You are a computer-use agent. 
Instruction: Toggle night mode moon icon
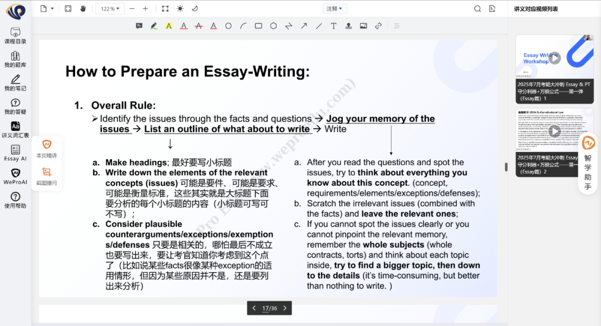click(195, 9)
